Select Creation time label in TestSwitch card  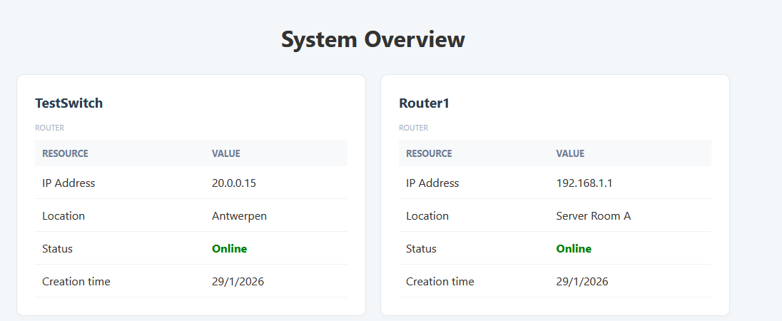(x=76, y=282)
